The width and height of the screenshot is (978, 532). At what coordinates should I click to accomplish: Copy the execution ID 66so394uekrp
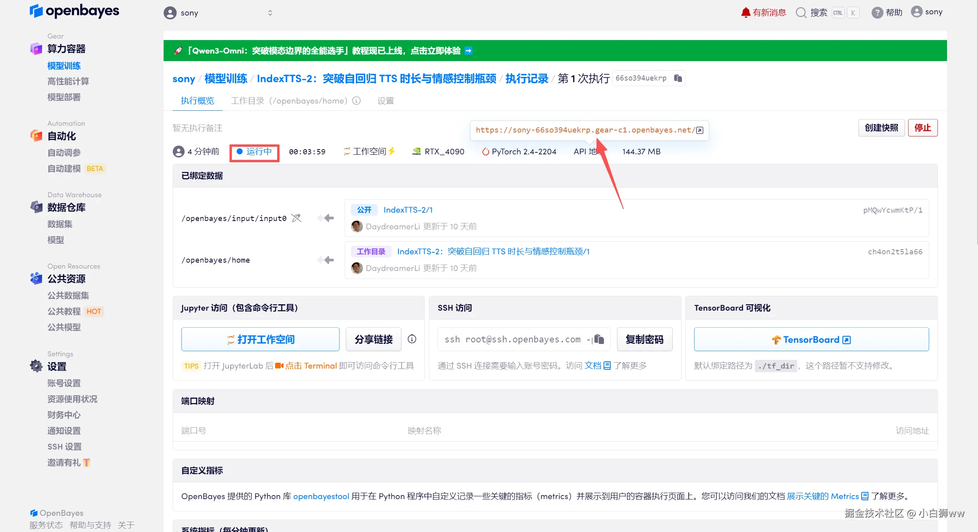[678, 78]
